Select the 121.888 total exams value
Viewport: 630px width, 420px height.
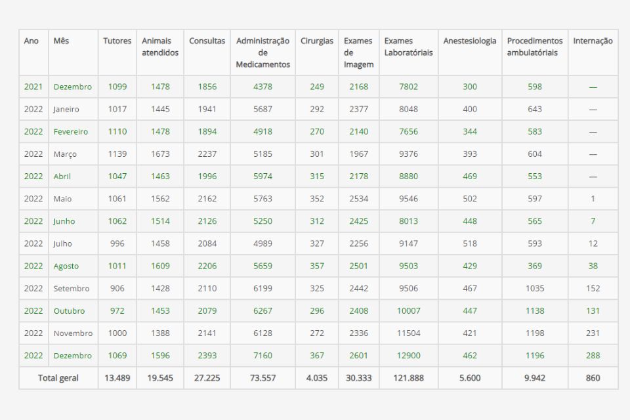[408, 378]
